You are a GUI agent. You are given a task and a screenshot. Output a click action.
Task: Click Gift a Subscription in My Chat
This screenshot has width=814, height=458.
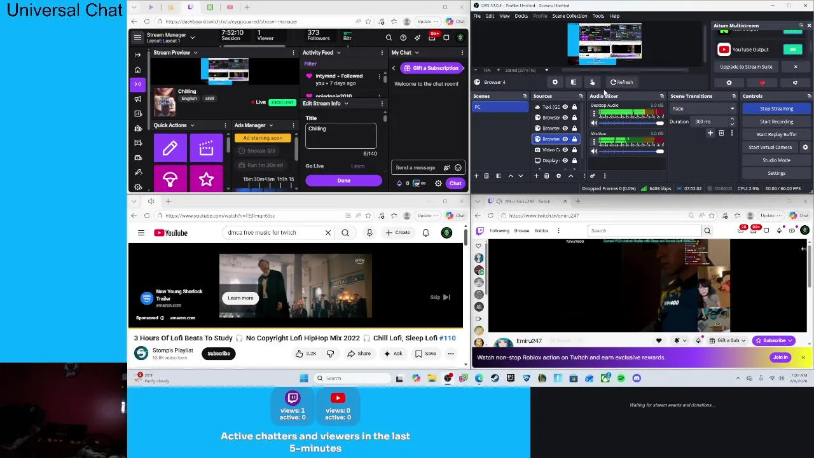[x=431, y=68]
